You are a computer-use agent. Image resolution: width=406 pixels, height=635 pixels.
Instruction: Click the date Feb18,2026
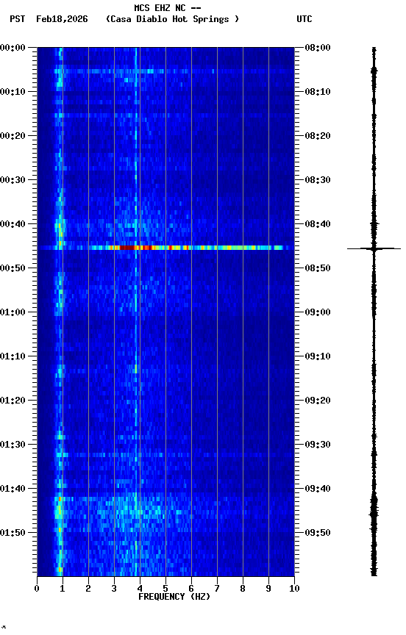click(x=62, y=19)
